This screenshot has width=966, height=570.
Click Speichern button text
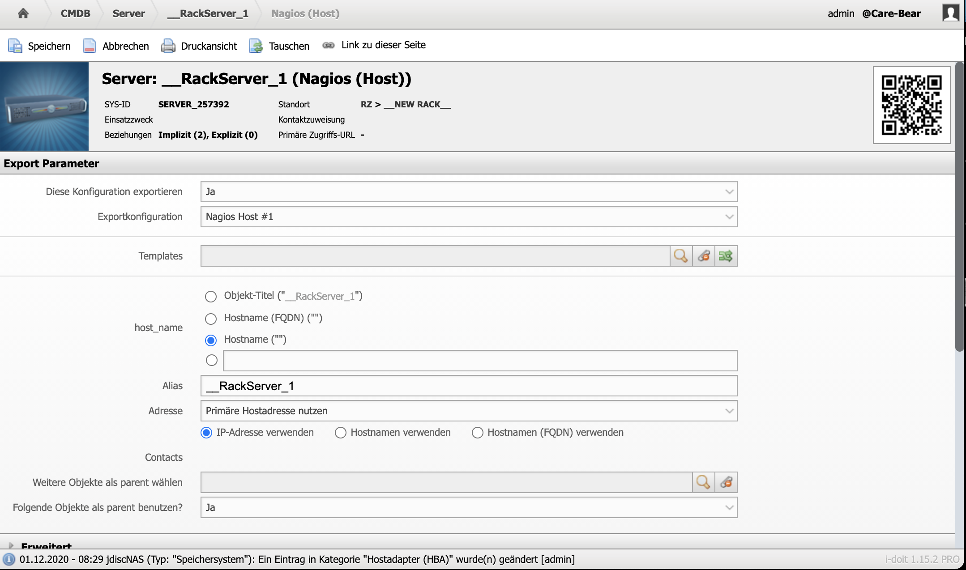(49, 46)
